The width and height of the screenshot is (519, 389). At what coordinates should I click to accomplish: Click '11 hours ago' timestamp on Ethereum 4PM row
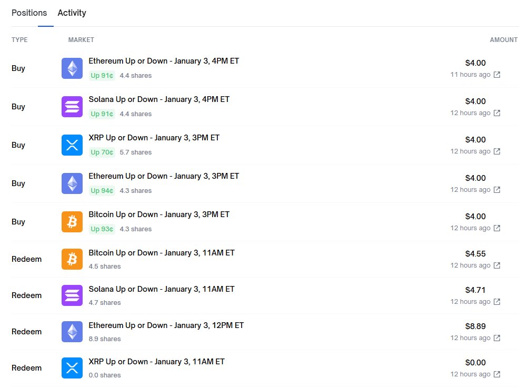[471, 75]
